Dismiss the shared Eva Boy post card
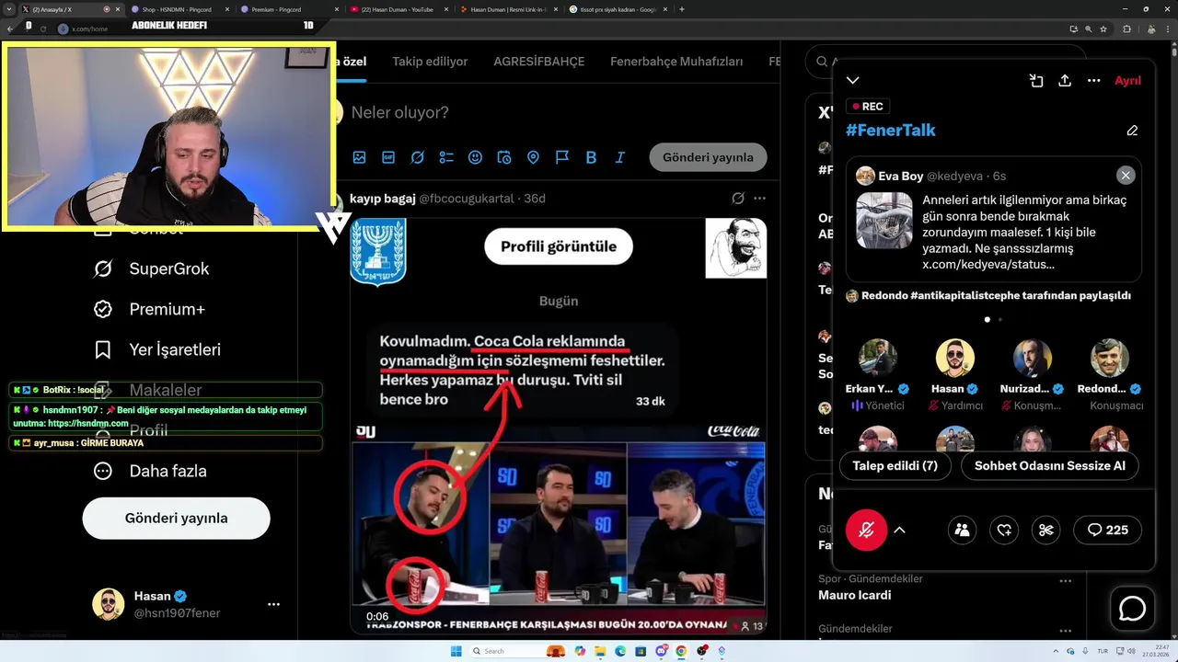Viewport: 1178px width, 662px height. 1125,175
